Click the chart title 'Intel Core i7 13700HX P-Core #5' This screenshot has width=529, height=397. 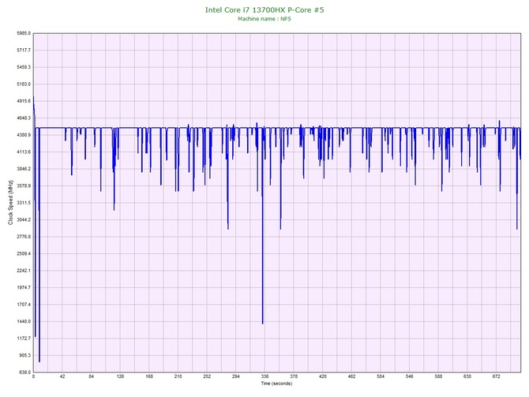[x=264, y=9]
